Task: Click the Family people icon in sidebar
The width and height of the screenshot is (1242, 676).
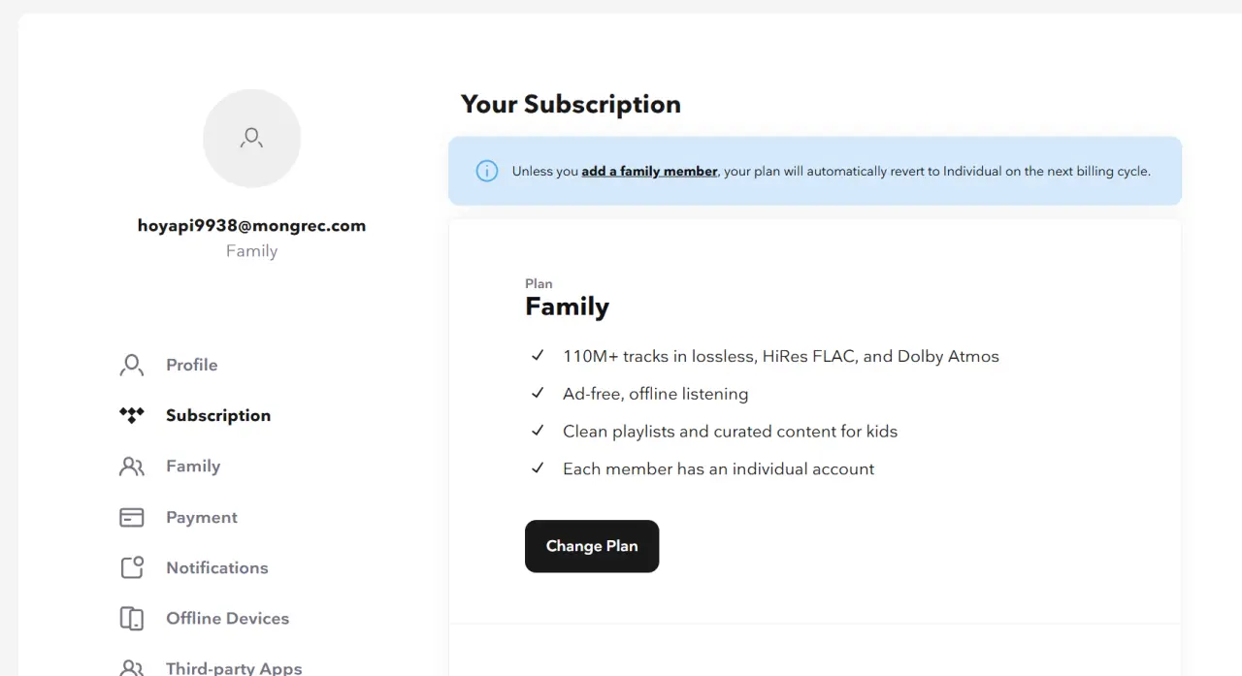Action: coord(131,467)
